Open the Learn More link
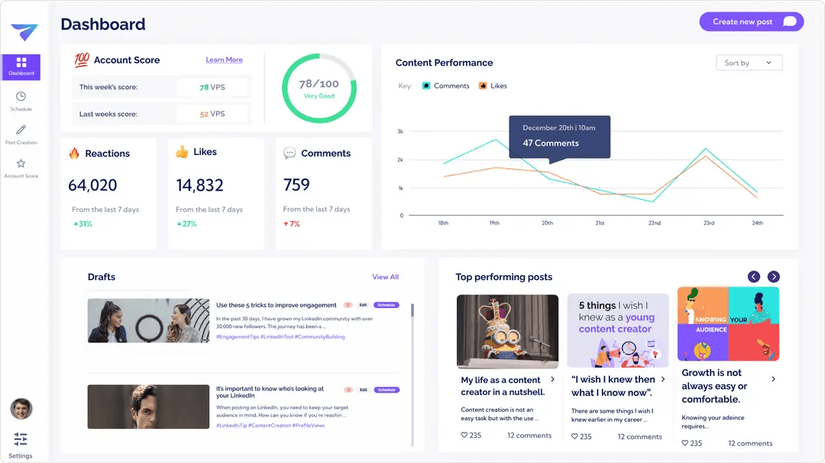Viewport: 825px width, 463px height. click(x=224, y=59)
